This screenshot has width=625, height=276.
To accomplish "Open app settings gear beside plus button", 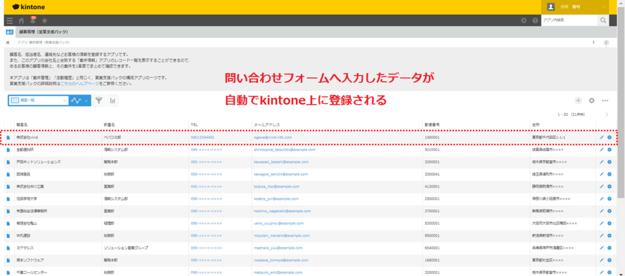I will click(x=592, y=101).
